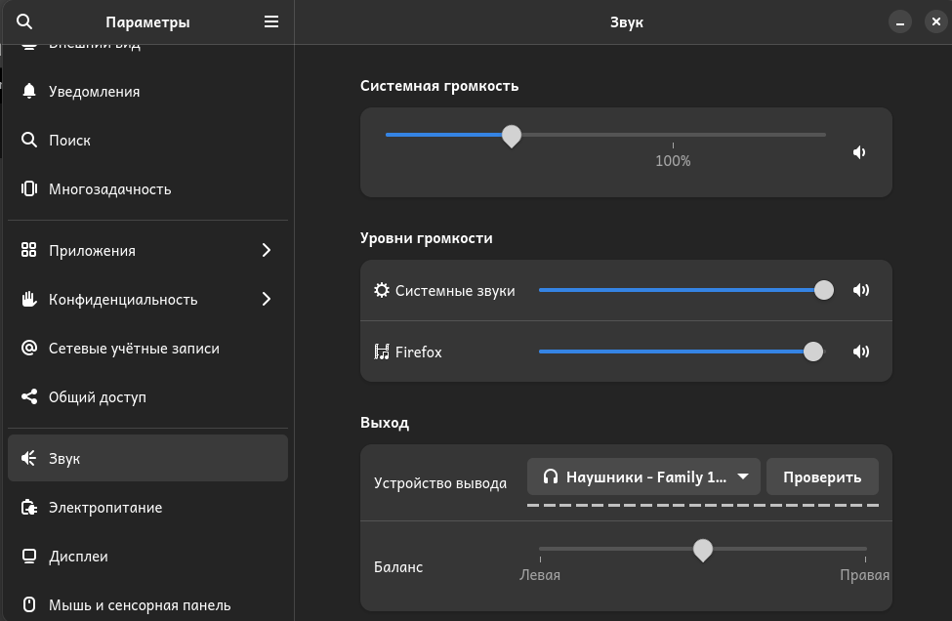952x621 pixels.
Task: Click the gear icon next to Системные звуки
Action: (381, 290)
